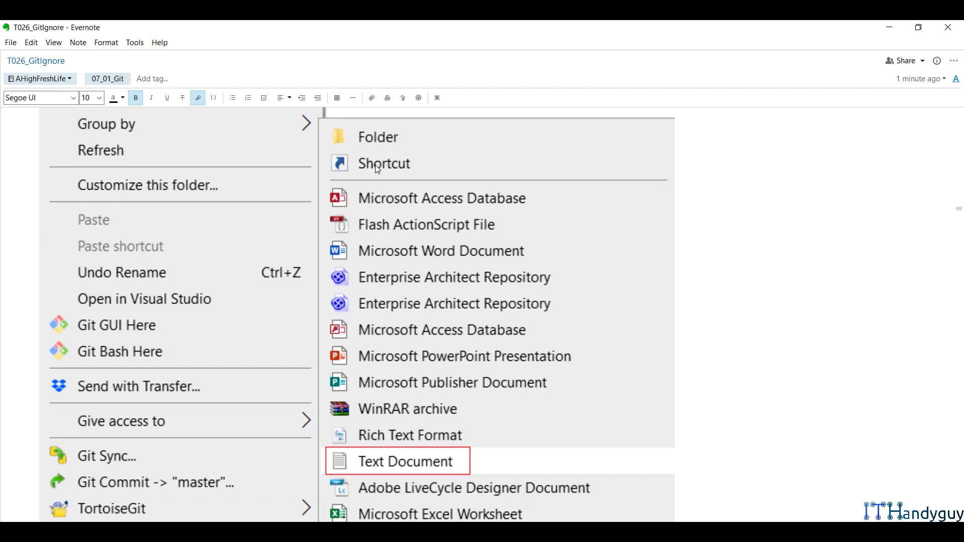The width and height of the screenshot is (964, 542).
Task: Attach a file with paperclip icon
Action: (x=372, y=98)
